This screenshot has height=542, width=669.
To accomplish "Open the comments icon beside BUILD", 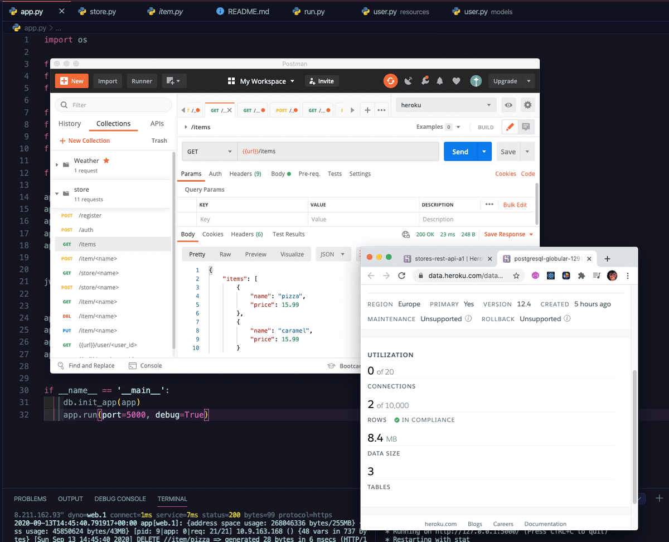I will click(x=526, y=127).
